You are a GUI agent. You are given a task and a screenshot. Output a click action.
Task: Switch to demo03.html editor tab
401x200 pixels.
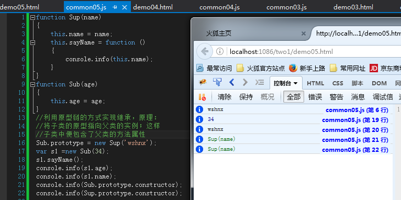pyautogui.click(x=353, y=7)
